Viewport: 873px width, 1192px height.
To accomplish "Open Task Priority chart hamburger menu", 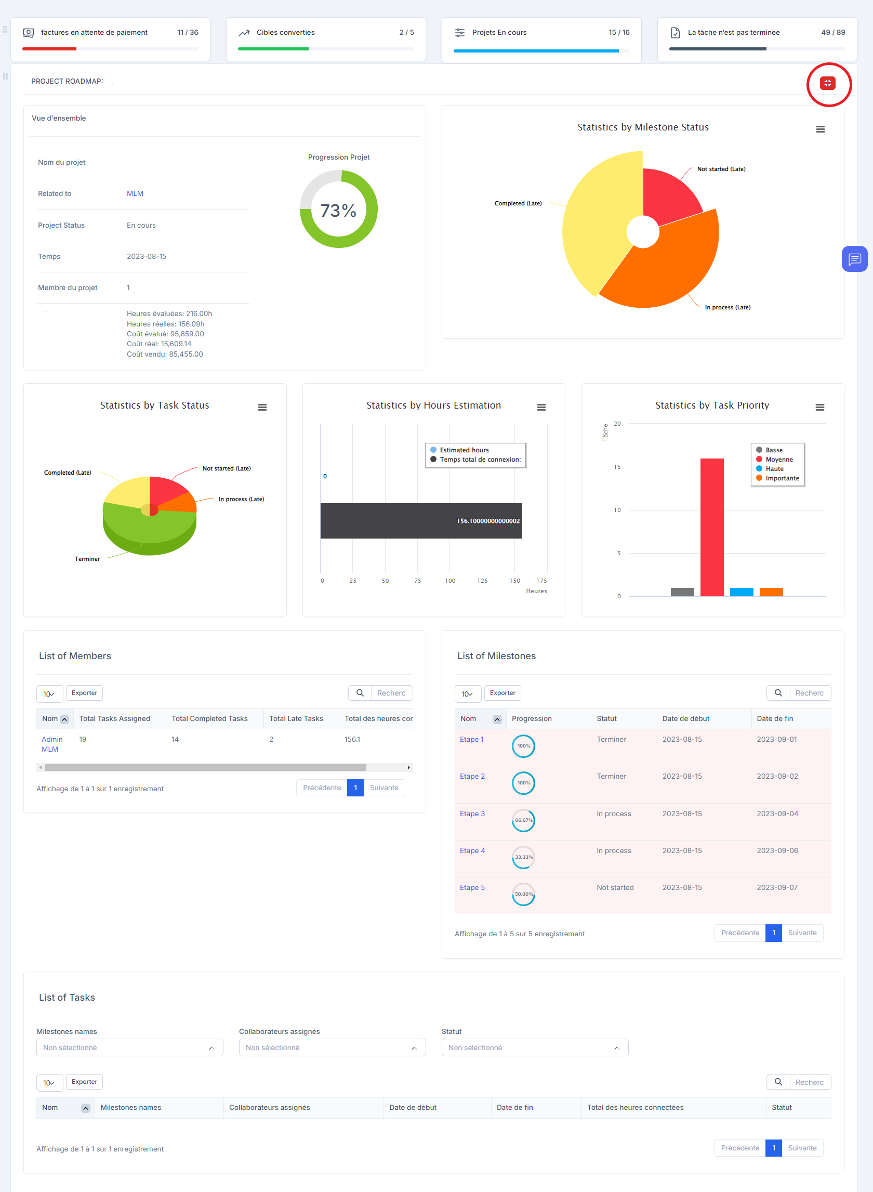I will click(819, 407).
